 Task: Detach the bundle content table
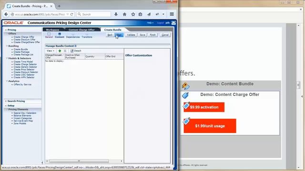[x=76, y=51]
